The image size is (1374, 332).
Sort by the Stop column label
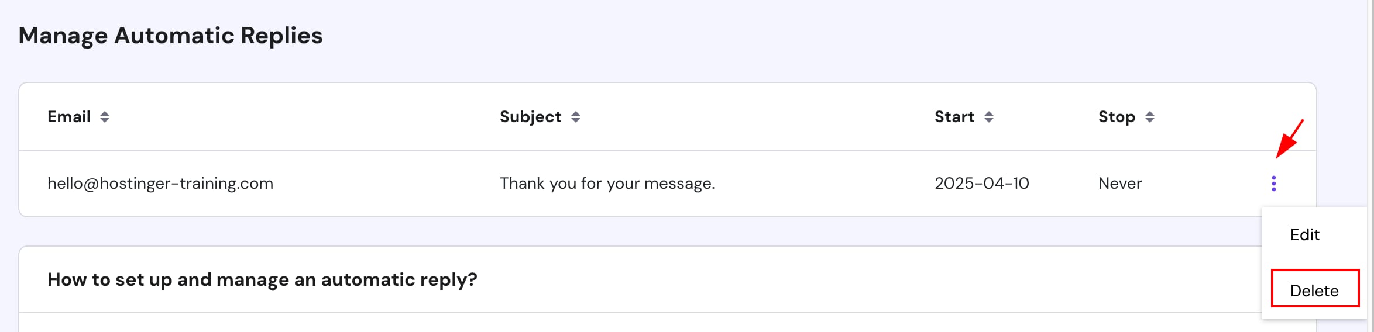tap(1117, 117)
